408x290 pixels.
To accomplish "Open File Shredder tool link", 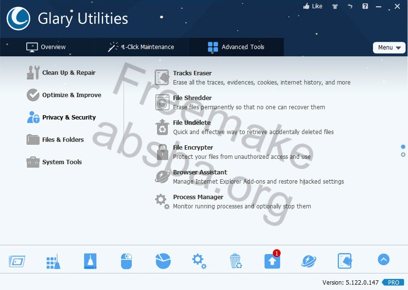I will point(192,98).
